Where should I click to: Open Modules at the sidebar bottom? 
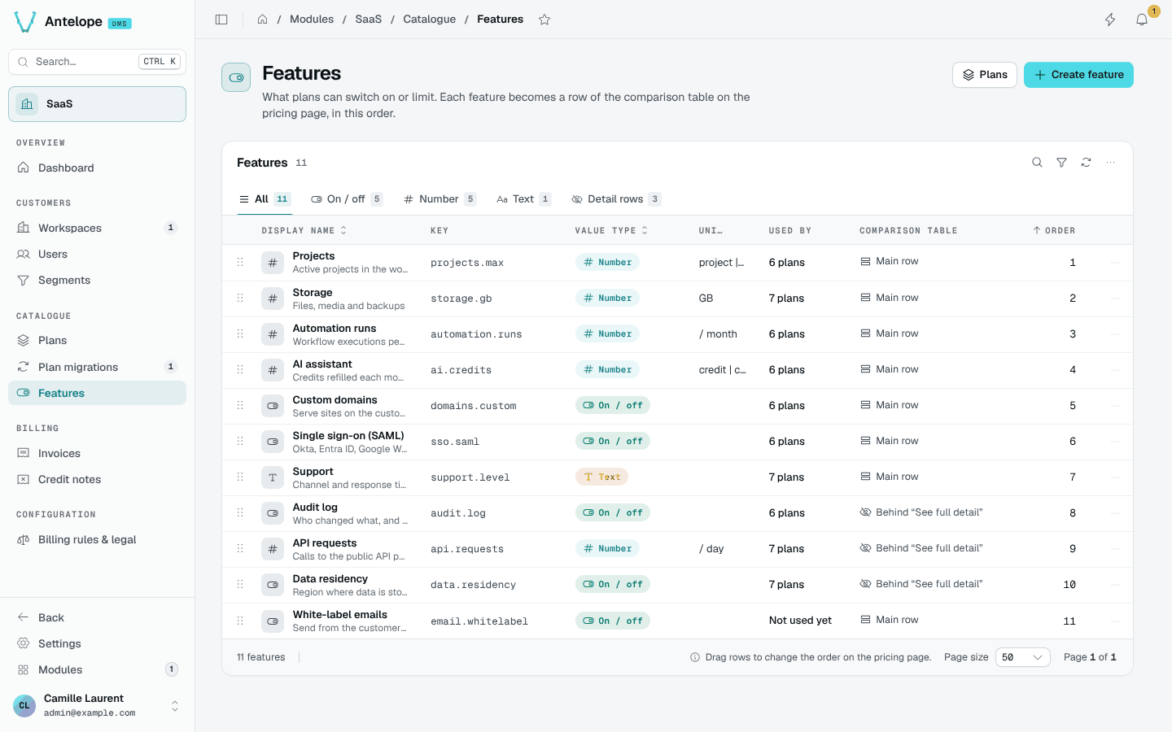click(97, 669)
